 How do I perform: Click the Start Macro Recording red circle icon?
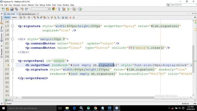click(70, 18)
